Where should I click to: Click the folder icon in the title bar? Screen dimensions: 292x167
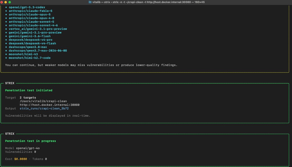click(90, 2)
